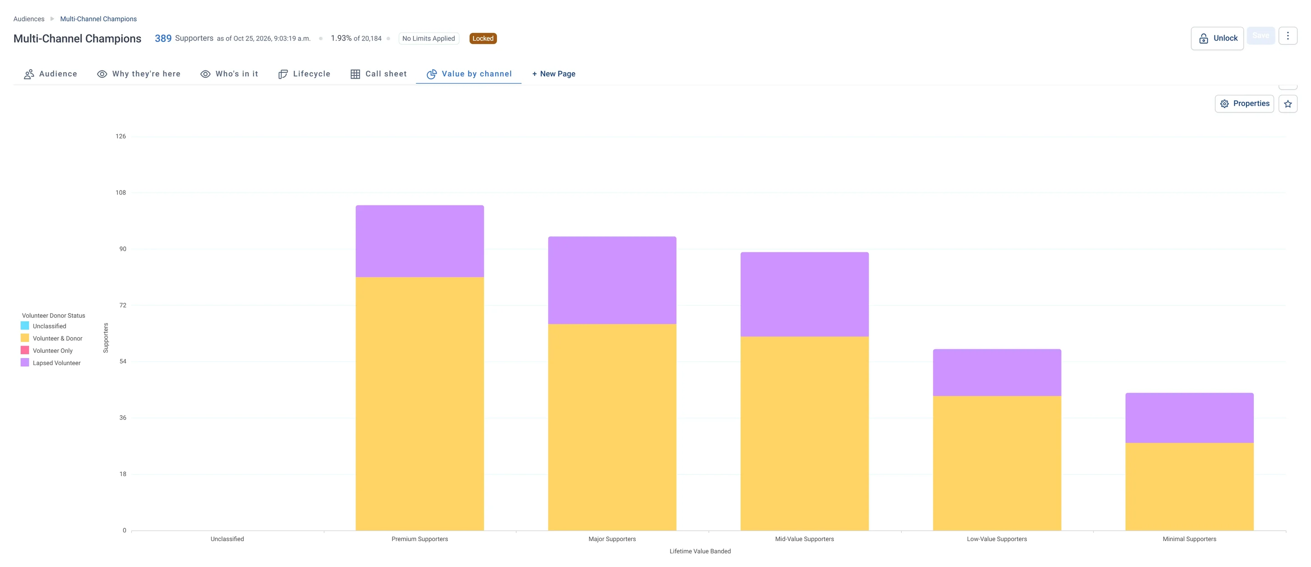1311x567 pixels.
Task: Open the Audience tab
Action: 51,74
